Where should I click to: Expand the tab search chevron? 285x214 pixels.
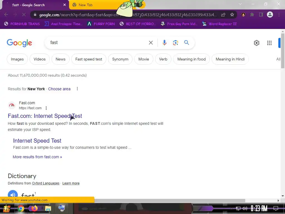click(x=240, y=4)
